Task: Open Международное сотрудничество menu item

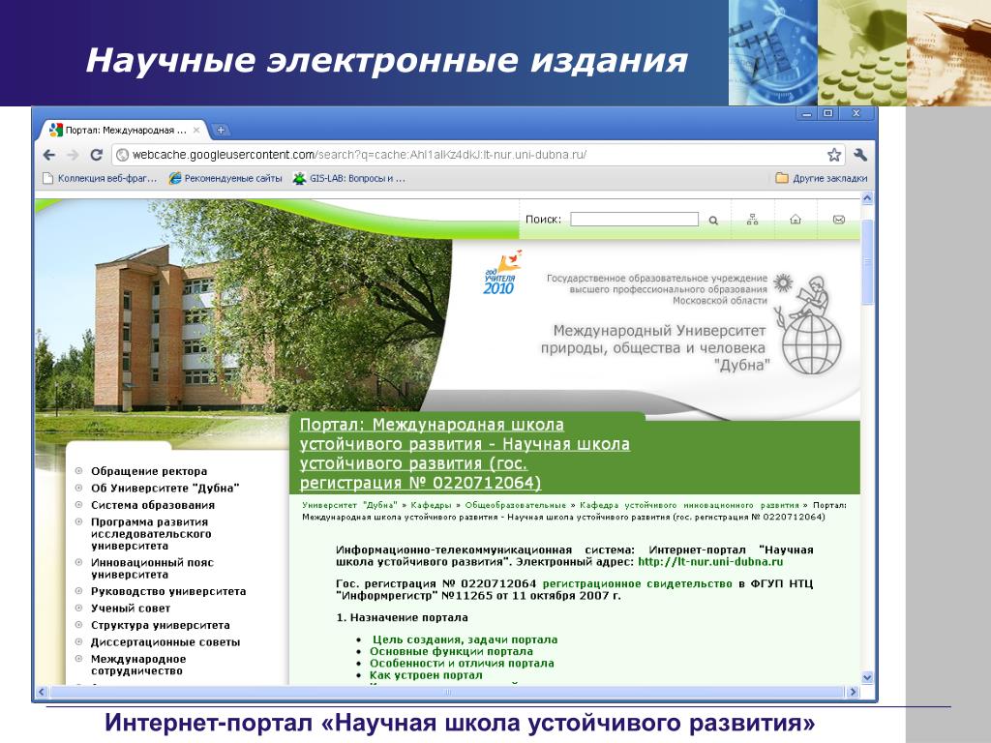Action: click(x=138, y=666)
